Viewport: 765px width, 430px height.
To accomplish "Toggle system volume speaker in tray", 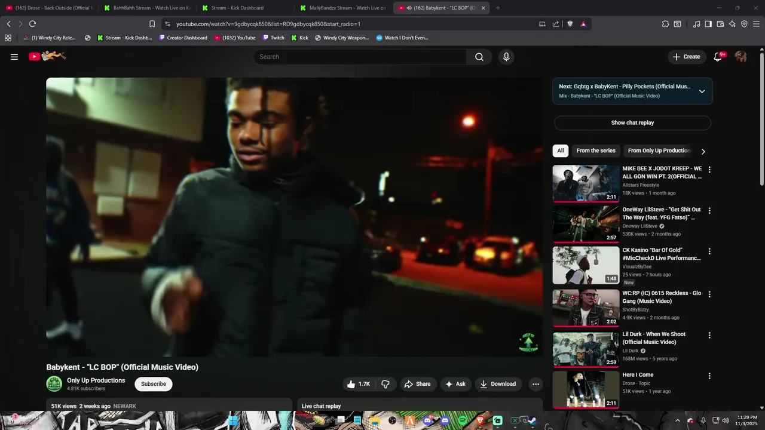I will coord(726,420).
